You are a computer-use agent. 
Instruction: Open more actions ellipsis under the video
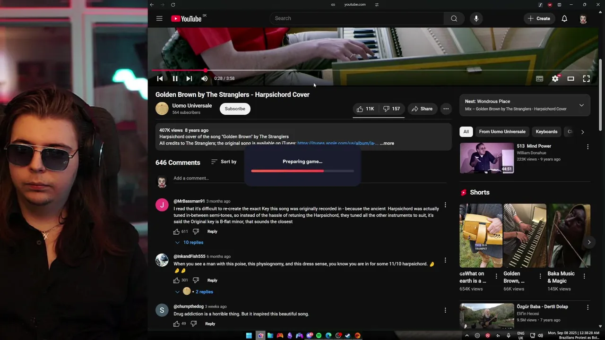click(446, 109)
